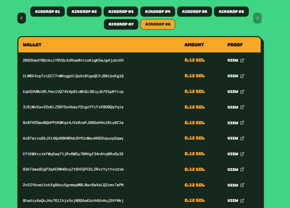Select wallet address 8hadryAaQnJAu7611hjx5ojN8GAaKbzH4UnAujDVFNkj

coord(73,201)
